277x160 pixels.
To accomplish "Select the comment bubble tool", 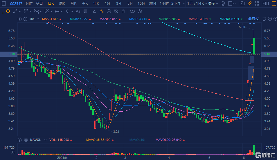I will tap(85, 12).
